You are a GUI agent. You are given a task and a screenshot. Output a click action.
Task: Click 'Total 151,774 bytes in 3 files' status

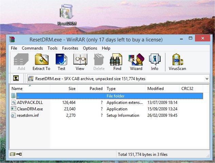tap(143, 155)
